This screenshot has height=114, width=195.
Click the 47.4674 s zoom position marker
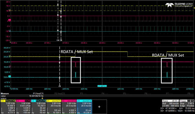point(102,86)
